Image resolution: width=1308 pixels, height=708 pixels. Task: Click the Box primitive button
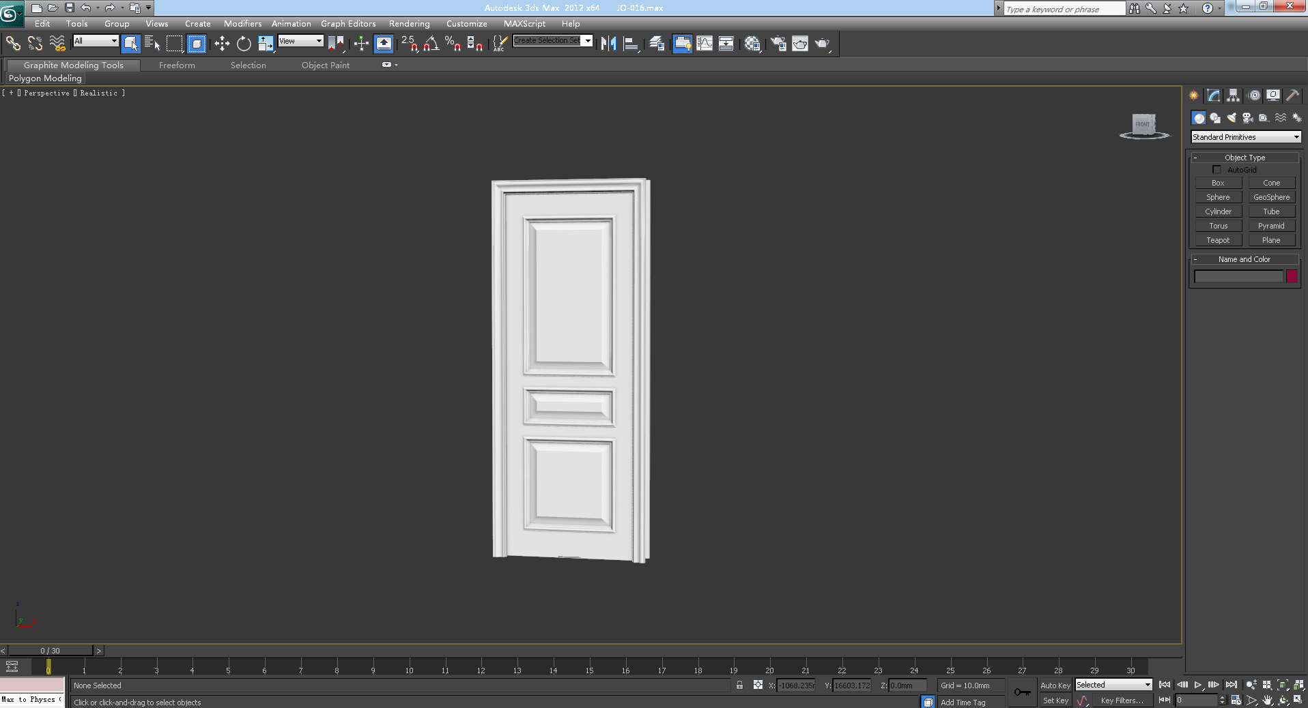pos(1218,183)
